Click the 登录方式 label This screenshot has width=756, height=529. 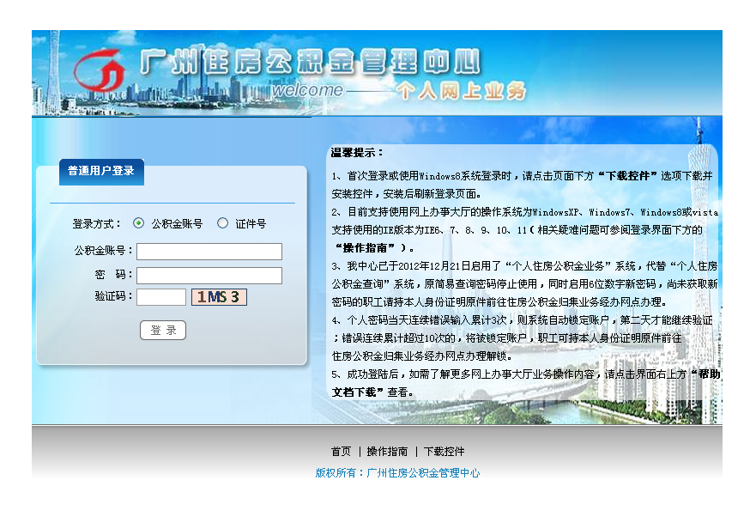(96, 223)
